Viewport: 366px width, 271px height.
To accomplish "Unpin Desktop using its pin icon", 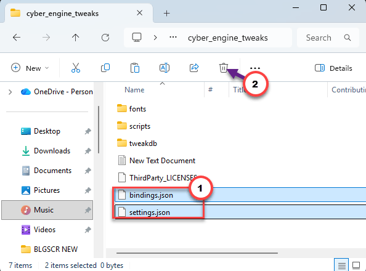I will coord(87,131).
